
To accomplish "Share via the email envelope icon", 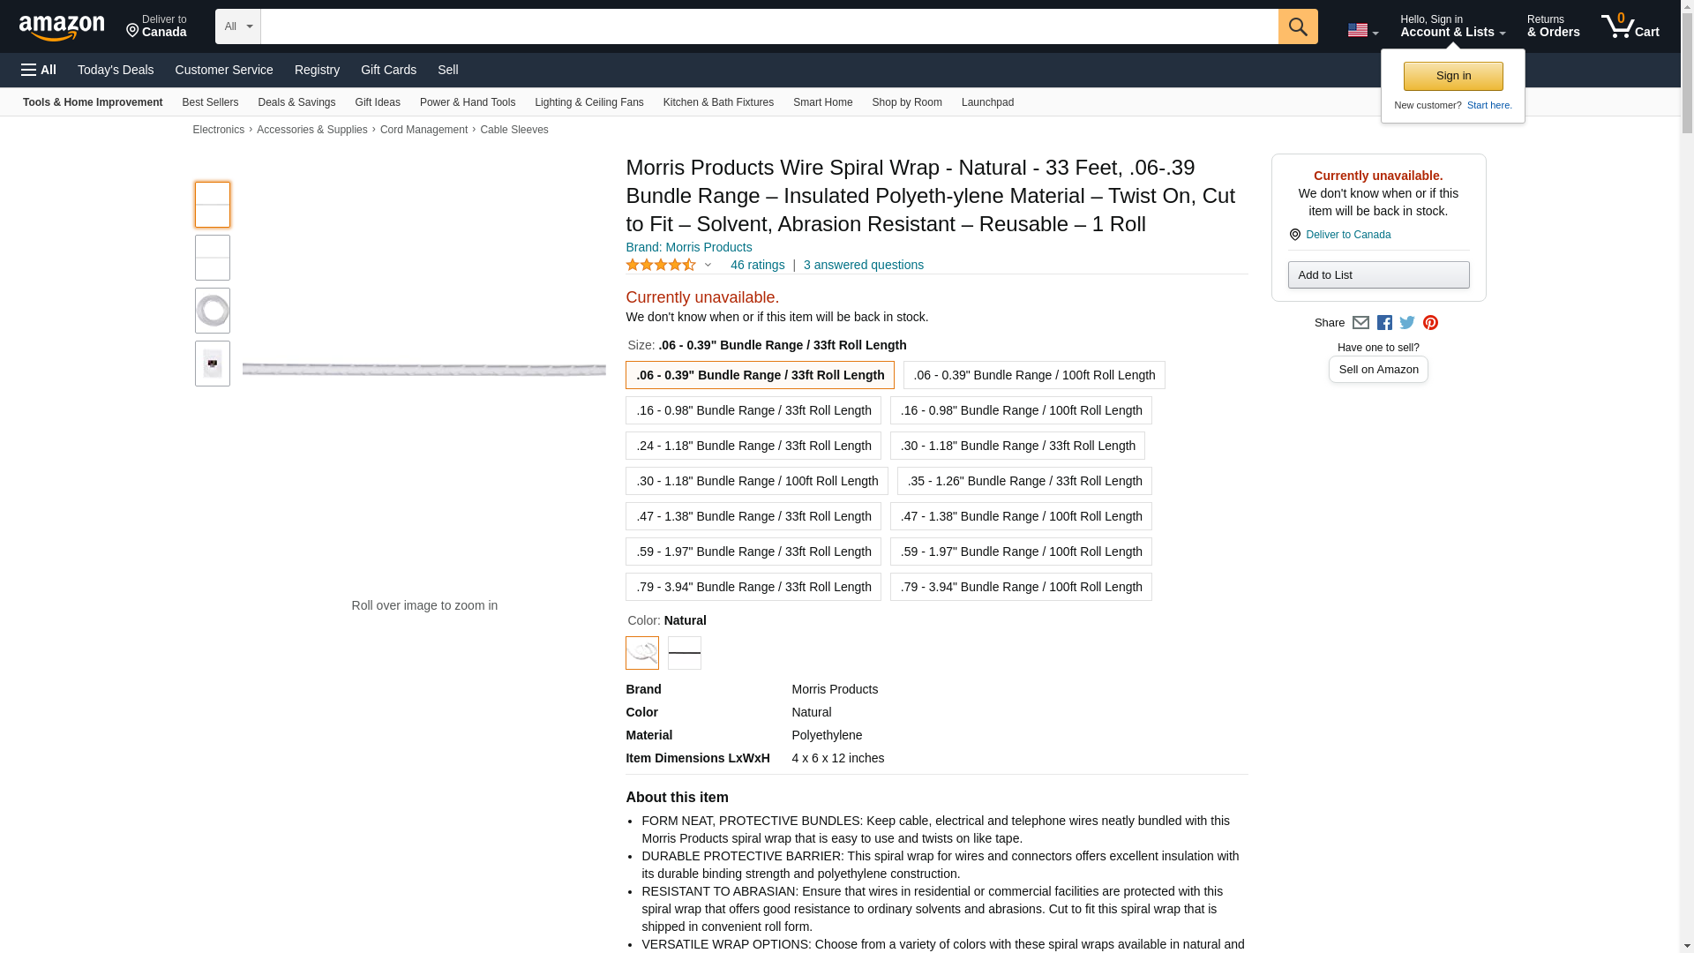I will point(1360,323).
